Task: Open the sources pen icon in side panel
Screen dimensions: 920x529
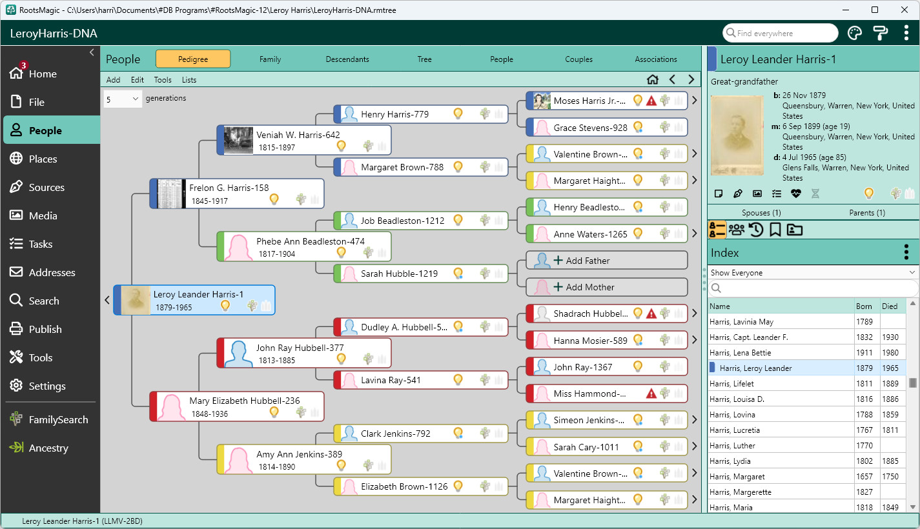Action: pyautogui.click(x=737, y=194)
